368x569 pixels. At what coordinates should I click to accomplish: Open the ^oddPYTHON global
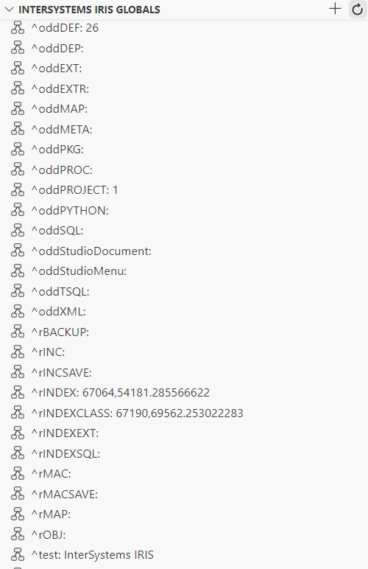click(184, 211)
